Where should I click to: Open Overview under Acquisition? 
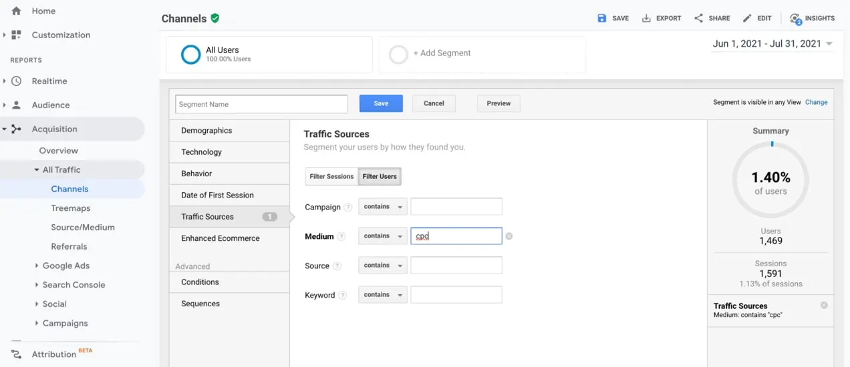tap(59, 151)
